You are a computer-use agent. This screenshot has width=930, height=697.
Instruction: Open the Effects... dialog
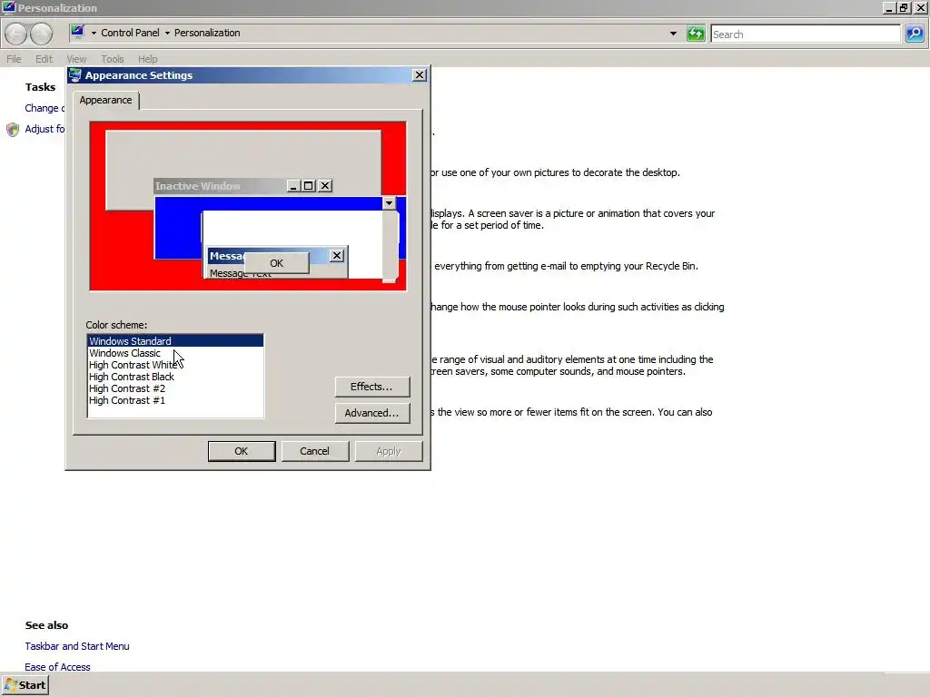click(371, 387)
